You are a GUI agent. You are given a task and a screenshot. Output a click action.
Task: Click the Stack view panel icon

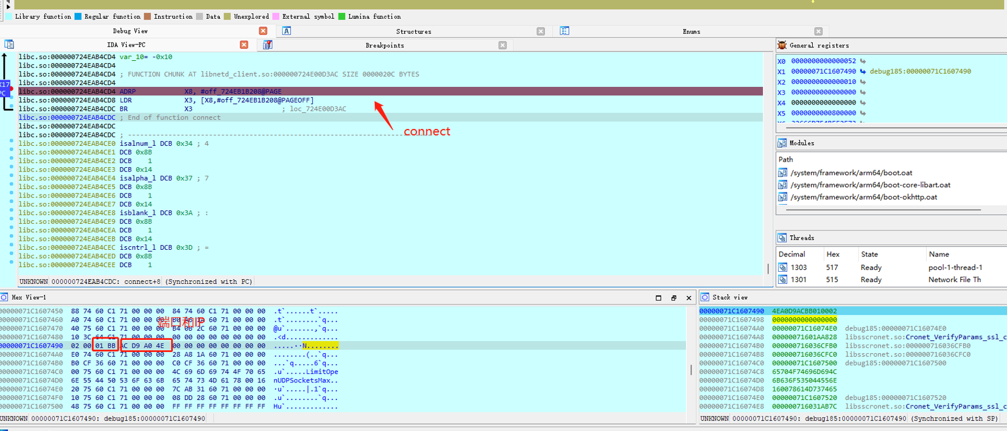click(705, 297)
